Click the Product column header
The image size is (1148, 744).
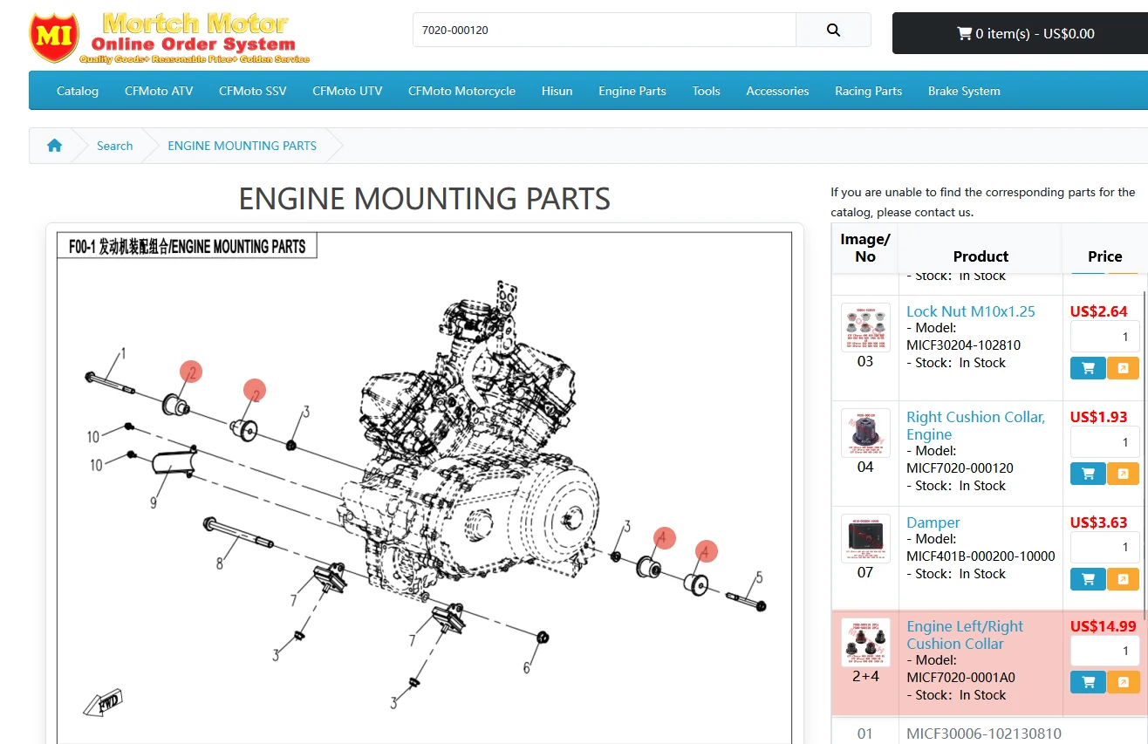(981, 256)
